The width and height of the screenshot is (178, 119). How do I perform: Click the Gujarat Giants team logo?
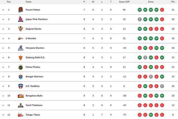(x=21, y=29)
